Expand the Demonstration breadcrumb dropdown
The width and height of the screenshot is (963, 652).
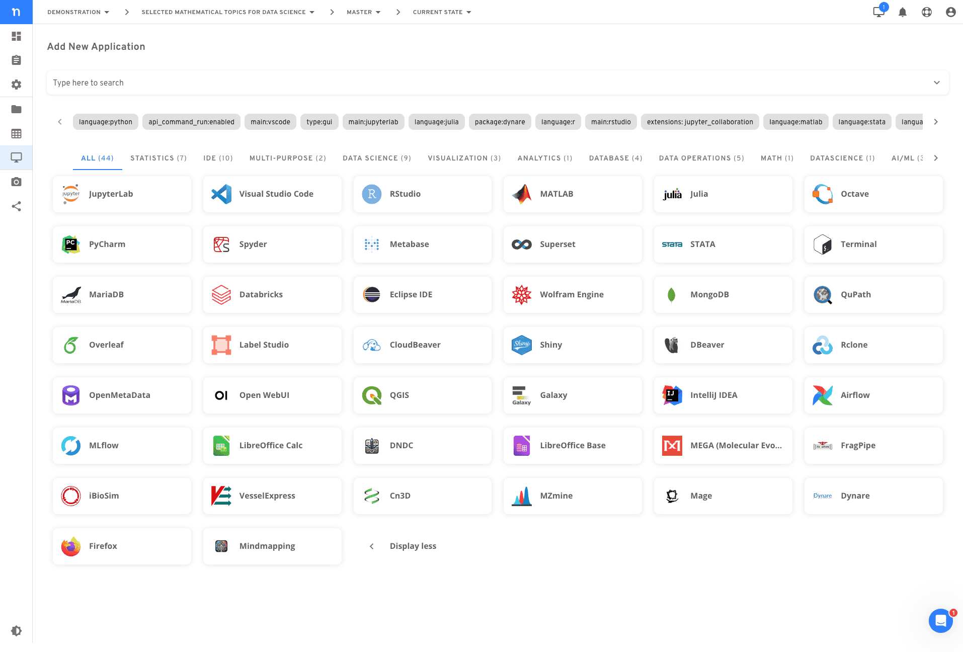78,12
